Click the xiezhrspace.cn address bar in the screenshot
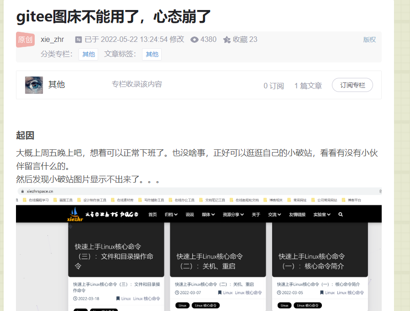The height and width of the screenshot is (311, 410). click(199, 191)
